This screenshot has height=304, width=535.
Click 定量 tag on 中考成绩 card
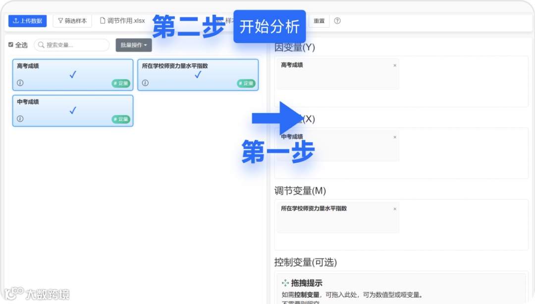pos(121,119)
